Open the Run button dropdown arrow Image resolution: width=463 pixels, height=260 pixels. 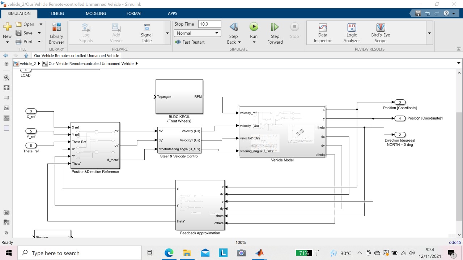tap(254, 42)
